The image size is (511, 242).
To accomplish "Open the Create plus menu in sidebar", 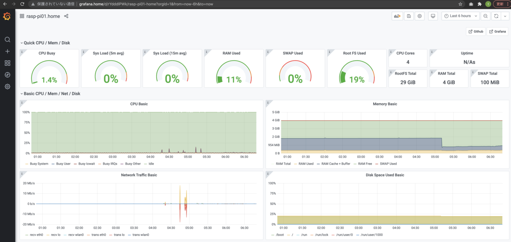I will coord(7,51).
